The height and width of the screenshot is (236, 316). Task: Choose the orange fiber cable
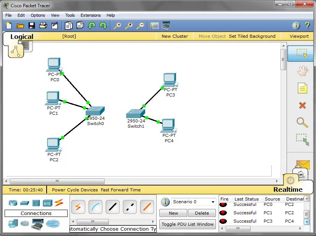[x=147, y=207]
